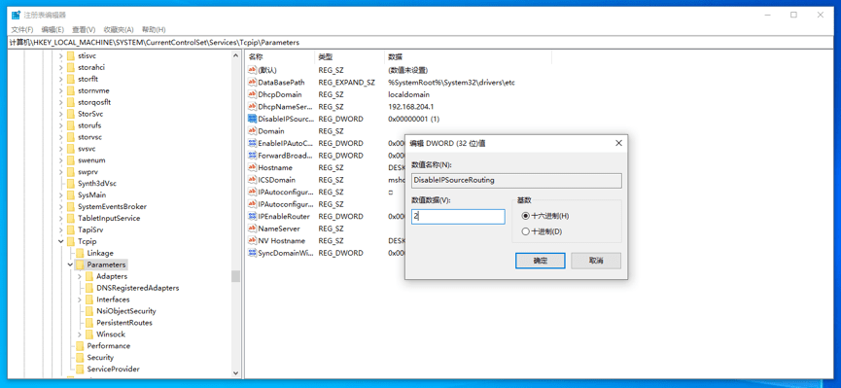Click the DhcpDomain value icon
The width and height of the screenshot is (841, 388).
(253, 94)
